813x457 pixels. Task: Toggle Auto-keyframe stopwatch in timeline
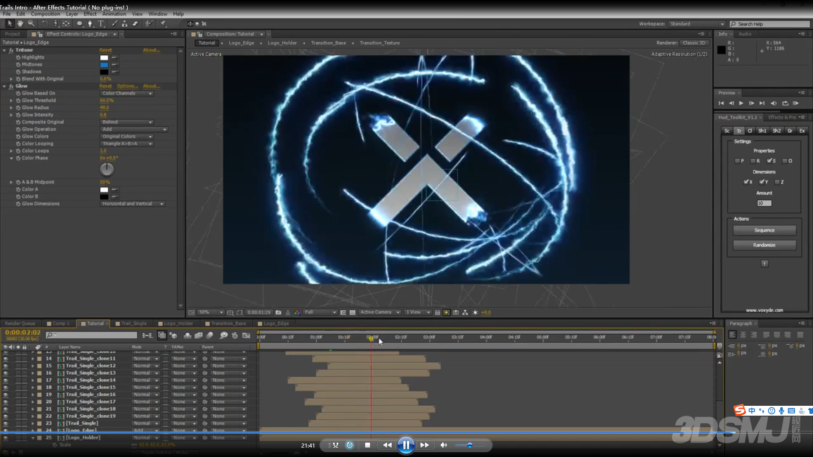tap(234, 335)
